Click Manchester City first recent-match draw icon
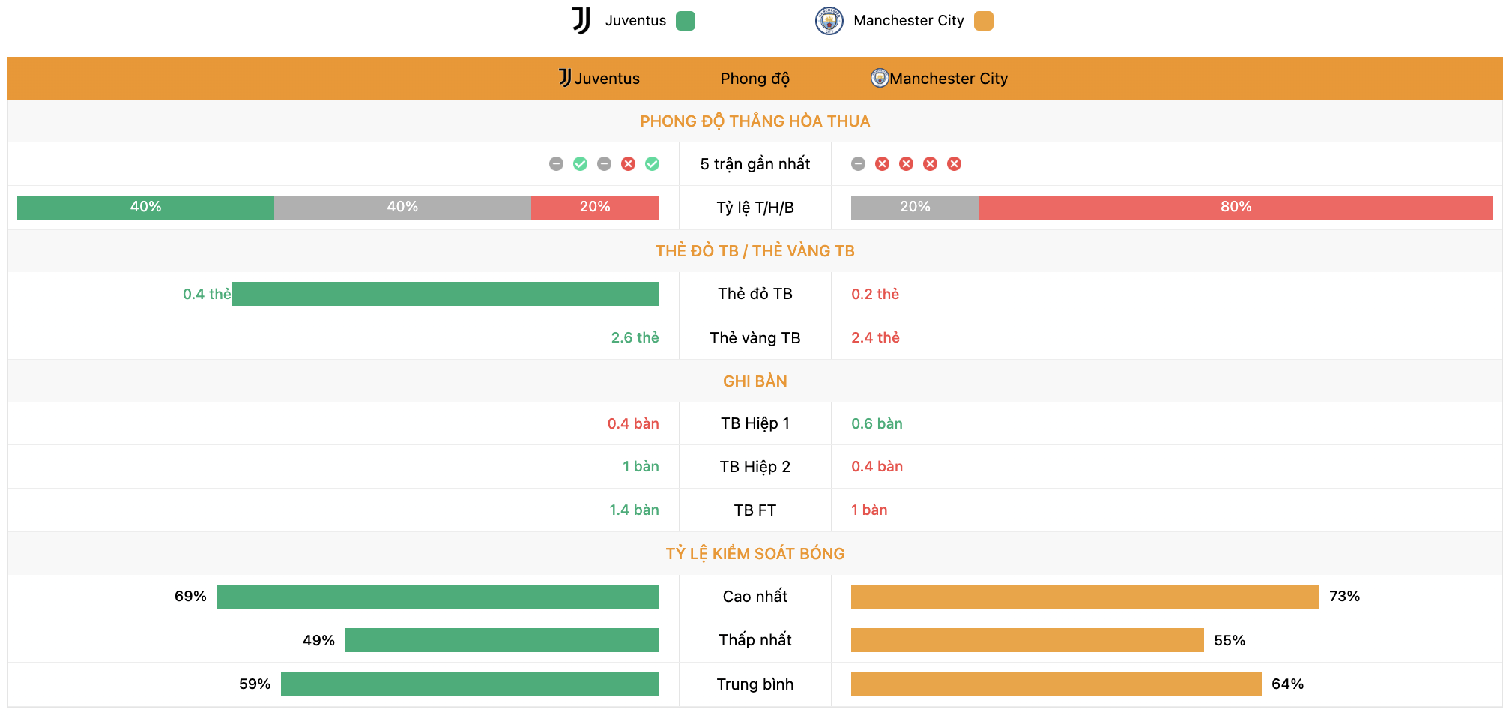 (x=859, y=164)
